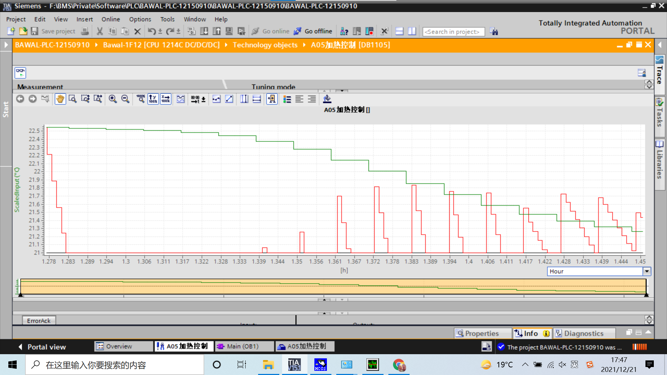Click the Go offline button

pyautogui.click(x=313, y=31)
